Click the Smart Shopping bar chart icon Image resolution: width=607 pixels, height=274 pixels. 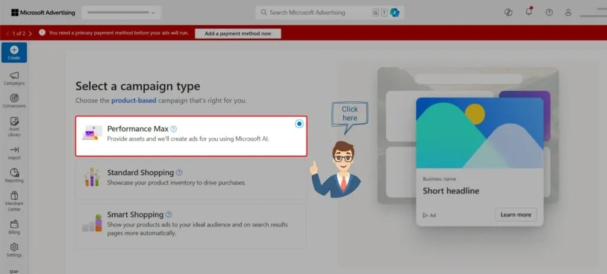pyautogui.click(x=92, y=223)
